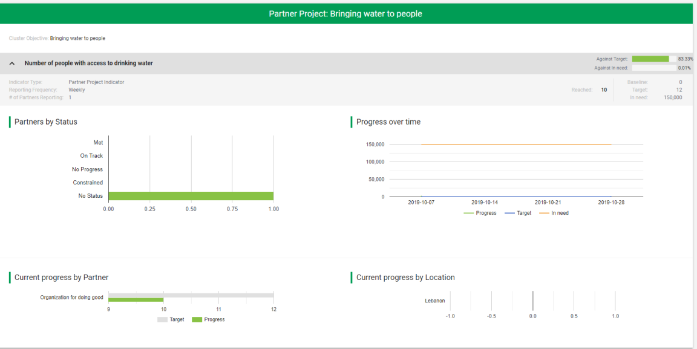Click the 'Cluster Objective:' label

tap(28, 38)
